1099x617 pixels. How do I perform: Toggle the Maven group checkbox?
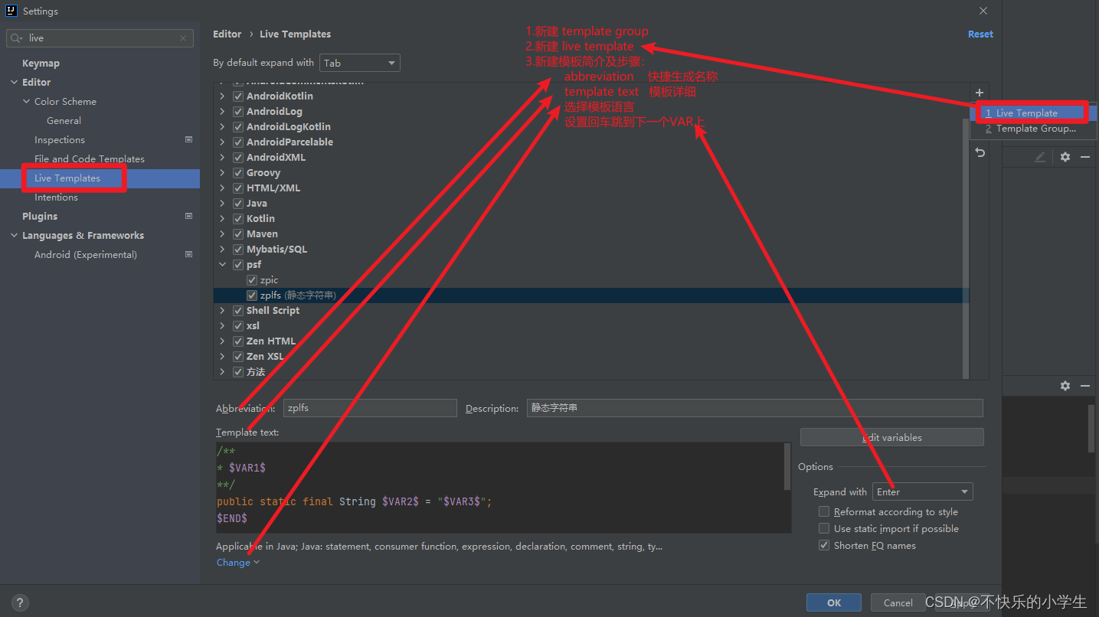tap(238, 234)
